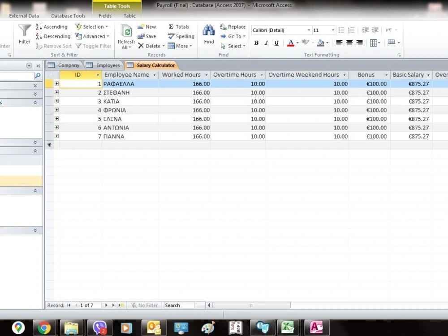This screenshot has height=336, width=448.
Task: Open the ID column dropdown arrow
Action: pyautogui.click(x=98, y=75)
